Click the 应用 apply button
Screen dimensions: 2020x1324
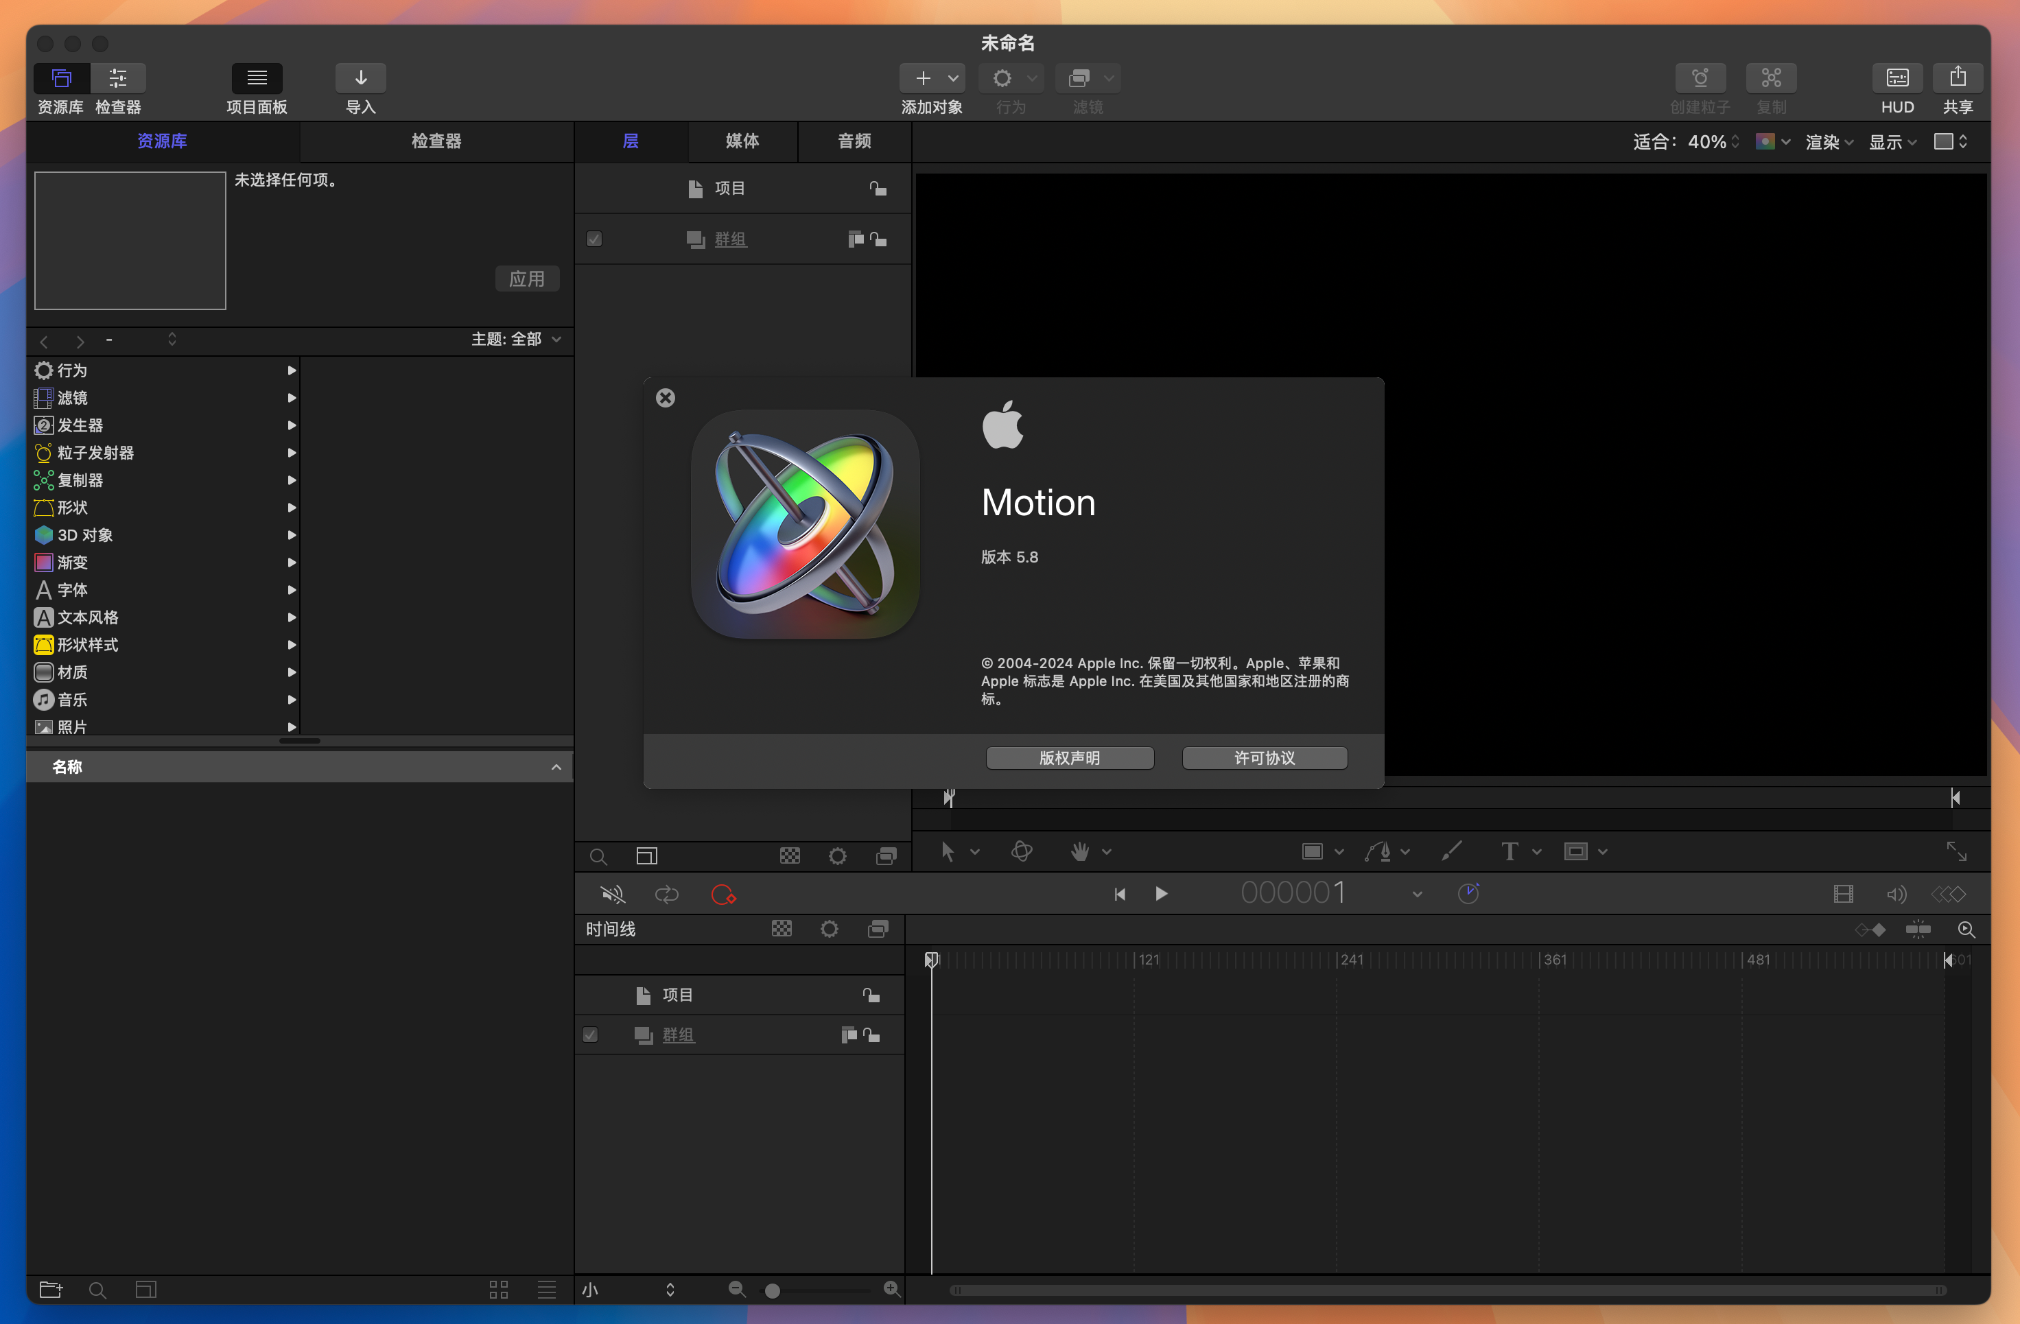coord(527,279)
